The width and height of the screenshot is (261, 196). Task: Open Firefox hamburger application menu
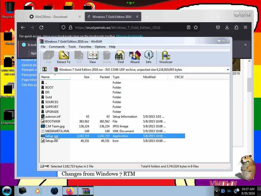(x=245, y=27)
